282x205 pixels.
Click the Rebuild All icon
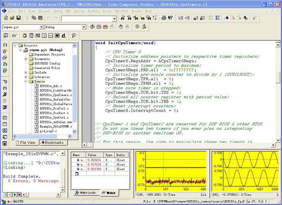click(x=105, y=27)
